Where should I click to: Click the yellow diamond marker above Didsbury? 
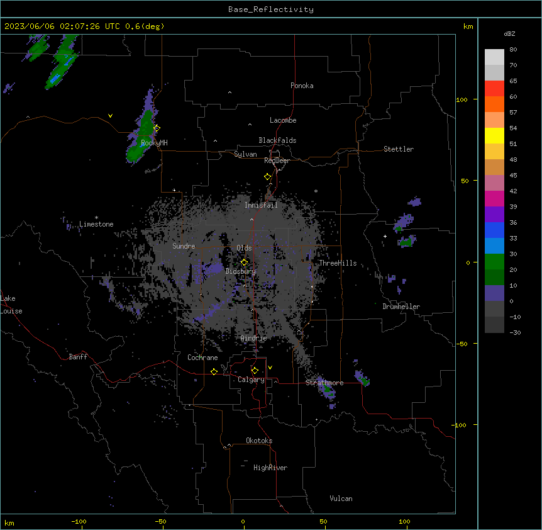click(244, 262)
